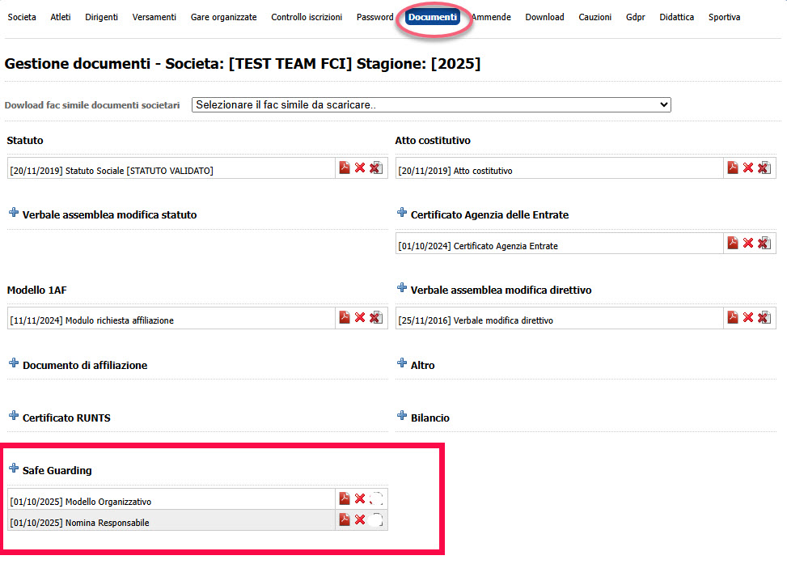Screen dimensions: 787x564
Task: Click the Documento di affiliazione heading link
Action: [x=85, y=365]
